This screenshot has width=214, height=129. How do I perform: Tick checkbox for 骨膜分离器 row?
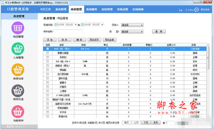(x=47, y=53)
